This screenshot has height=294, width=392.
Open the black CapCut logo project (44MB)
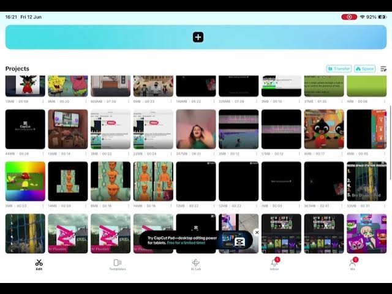(25, 129)
